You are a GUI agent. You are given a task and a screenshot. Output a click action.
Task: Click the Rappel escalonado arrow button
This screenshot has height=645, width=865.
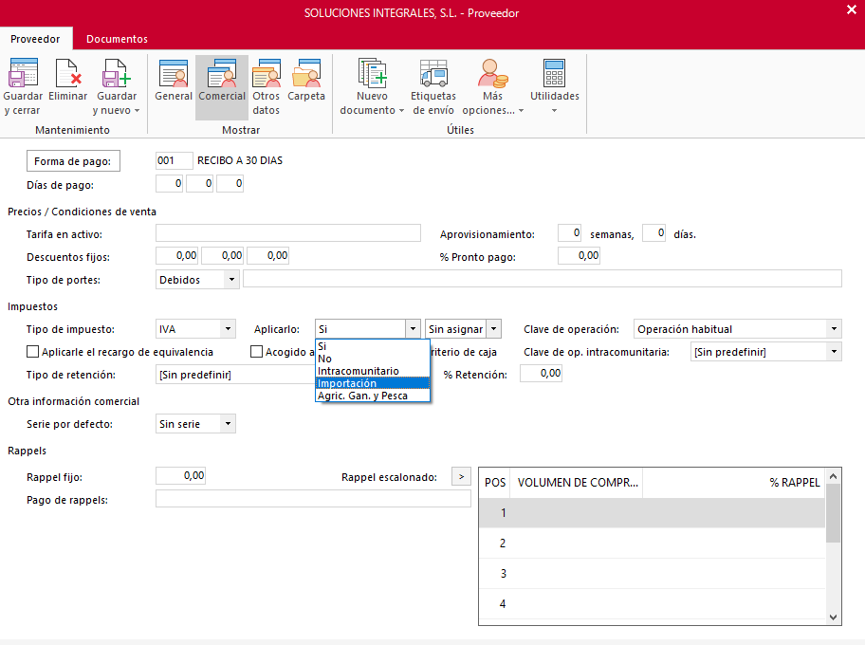tap(461, 476)
